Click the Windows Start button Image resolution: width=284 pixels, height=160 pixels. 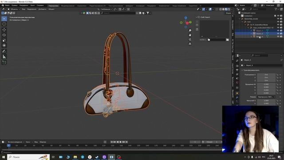4,157
